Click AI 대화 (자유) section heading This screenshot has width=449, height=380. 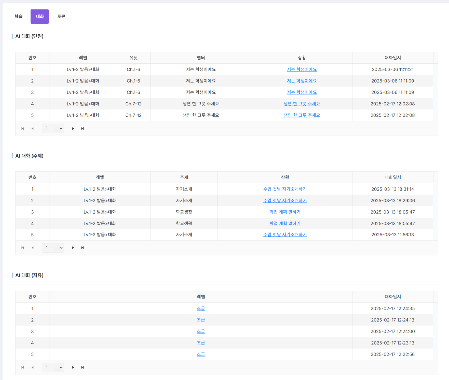tap(29, 275)
